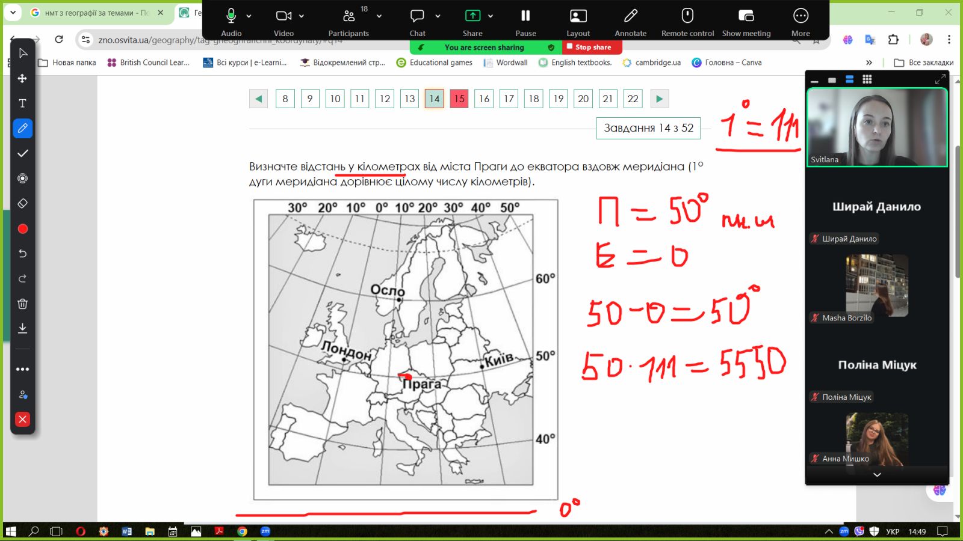
Task: Go to question 15 tab
Action: 459,99
